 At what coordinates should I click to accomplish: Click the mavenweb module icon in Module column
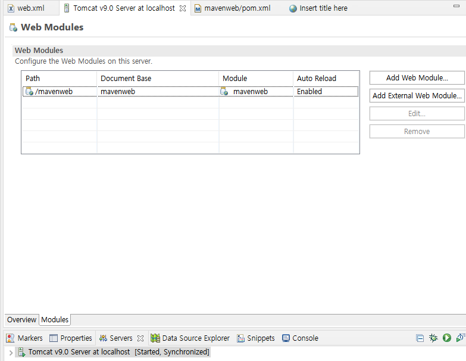(224, 91)
